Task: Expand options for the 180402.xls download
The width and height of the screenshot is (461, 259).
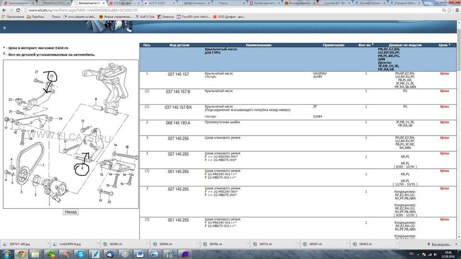Action: click(x=398, y=244)
